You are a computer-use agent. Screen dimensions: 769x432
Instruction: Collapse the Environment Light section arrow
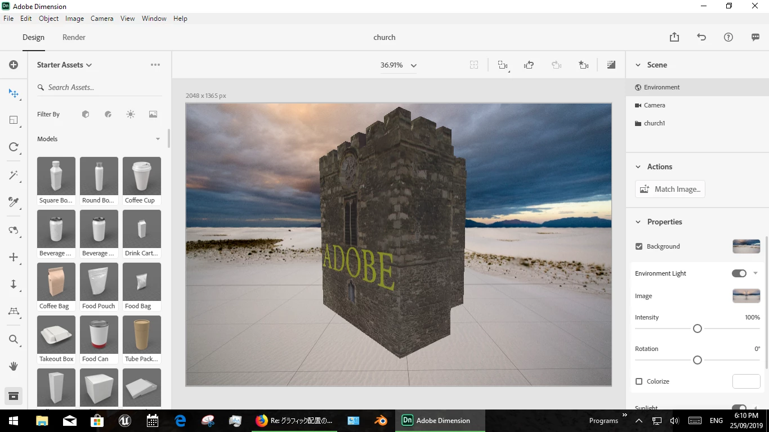click(755, 273)
